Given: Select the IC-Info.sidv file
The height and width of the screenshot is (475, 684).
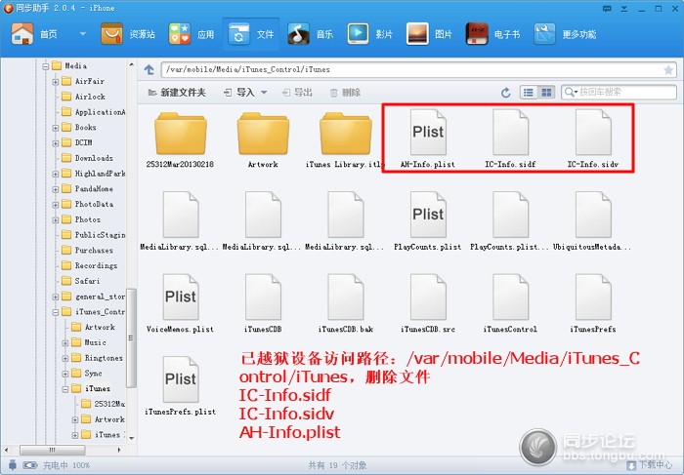Looking at the screenshot, I should point(592,139).
